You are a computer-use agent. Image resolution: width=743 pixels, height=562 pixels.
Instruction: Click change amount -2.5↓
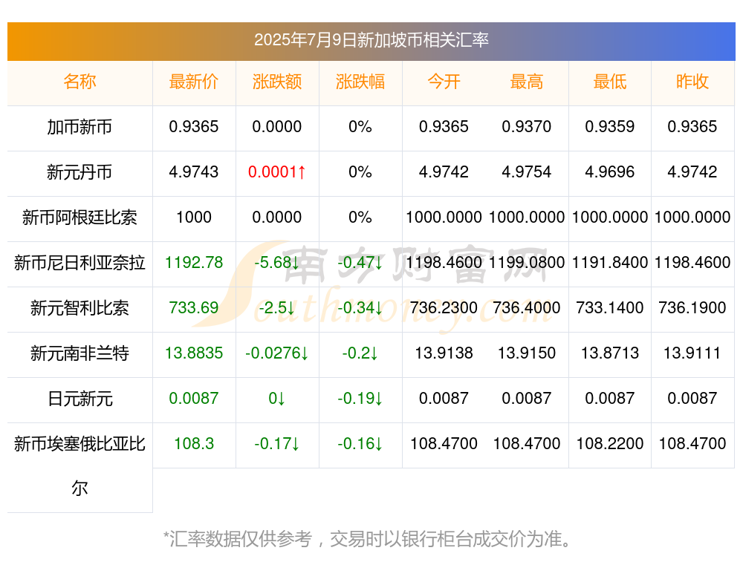click(x=277, y=308)
